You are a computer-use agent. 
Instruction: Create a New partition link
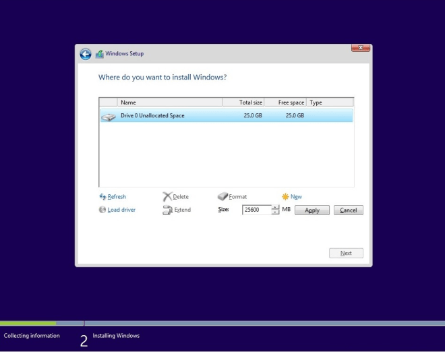[x=296, y=196]
